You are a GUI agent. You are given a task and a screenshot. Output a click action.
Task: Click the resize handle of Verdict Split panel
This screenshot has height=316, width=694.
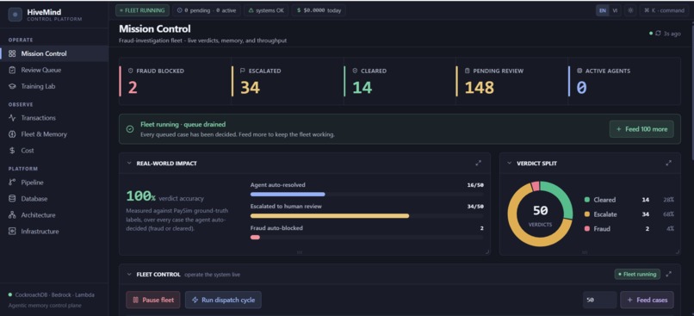[x=677, y=251]
